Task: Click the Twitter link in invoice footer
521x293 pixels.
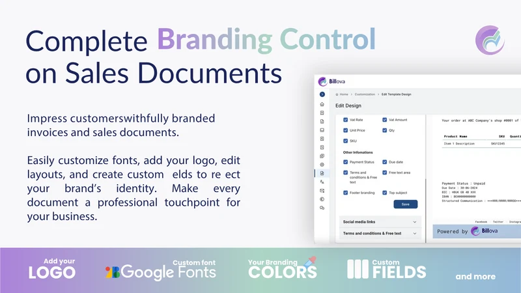Action: pos(498,221)
